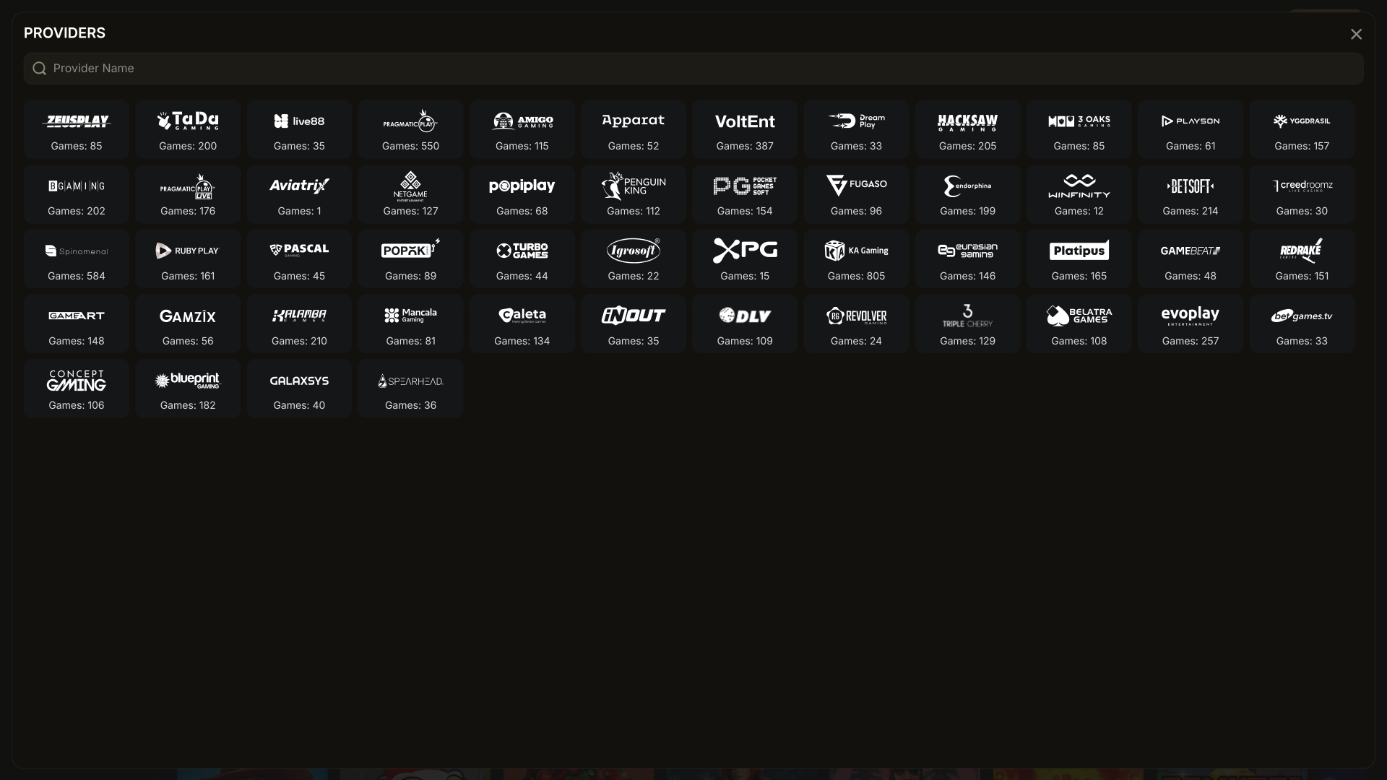This screenshot has width=1387, height=780.
Task: Open the ZeusPlay provider logo
Action: point(76,121)
